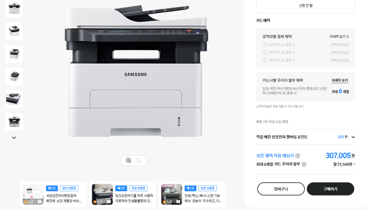Select the first printer thumbnail at top
This screenshot has height=210, width=367.
pyautogui.click(x=14, y=9)
